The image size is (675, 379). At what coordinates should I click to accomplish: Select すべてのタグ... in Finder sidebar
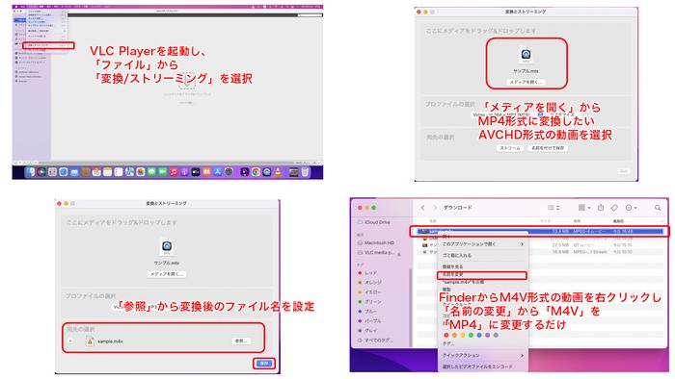click(x=374, y=341)
